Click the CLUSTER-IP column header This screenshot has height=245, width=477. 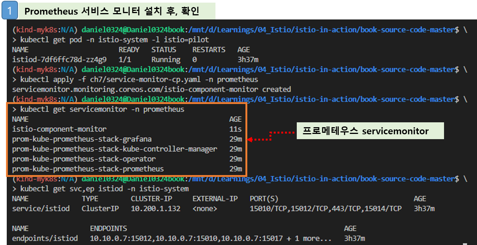151,199
